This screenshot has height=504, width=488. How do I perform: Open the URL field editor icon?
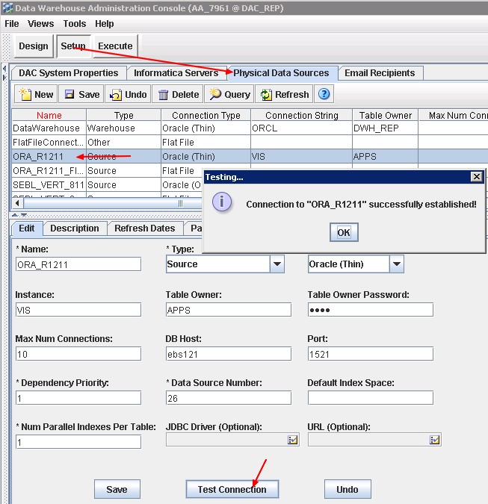tap(435, 441)
